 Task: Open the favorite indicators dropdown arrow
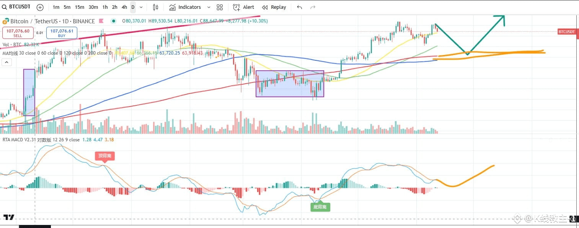click(209, 7)
